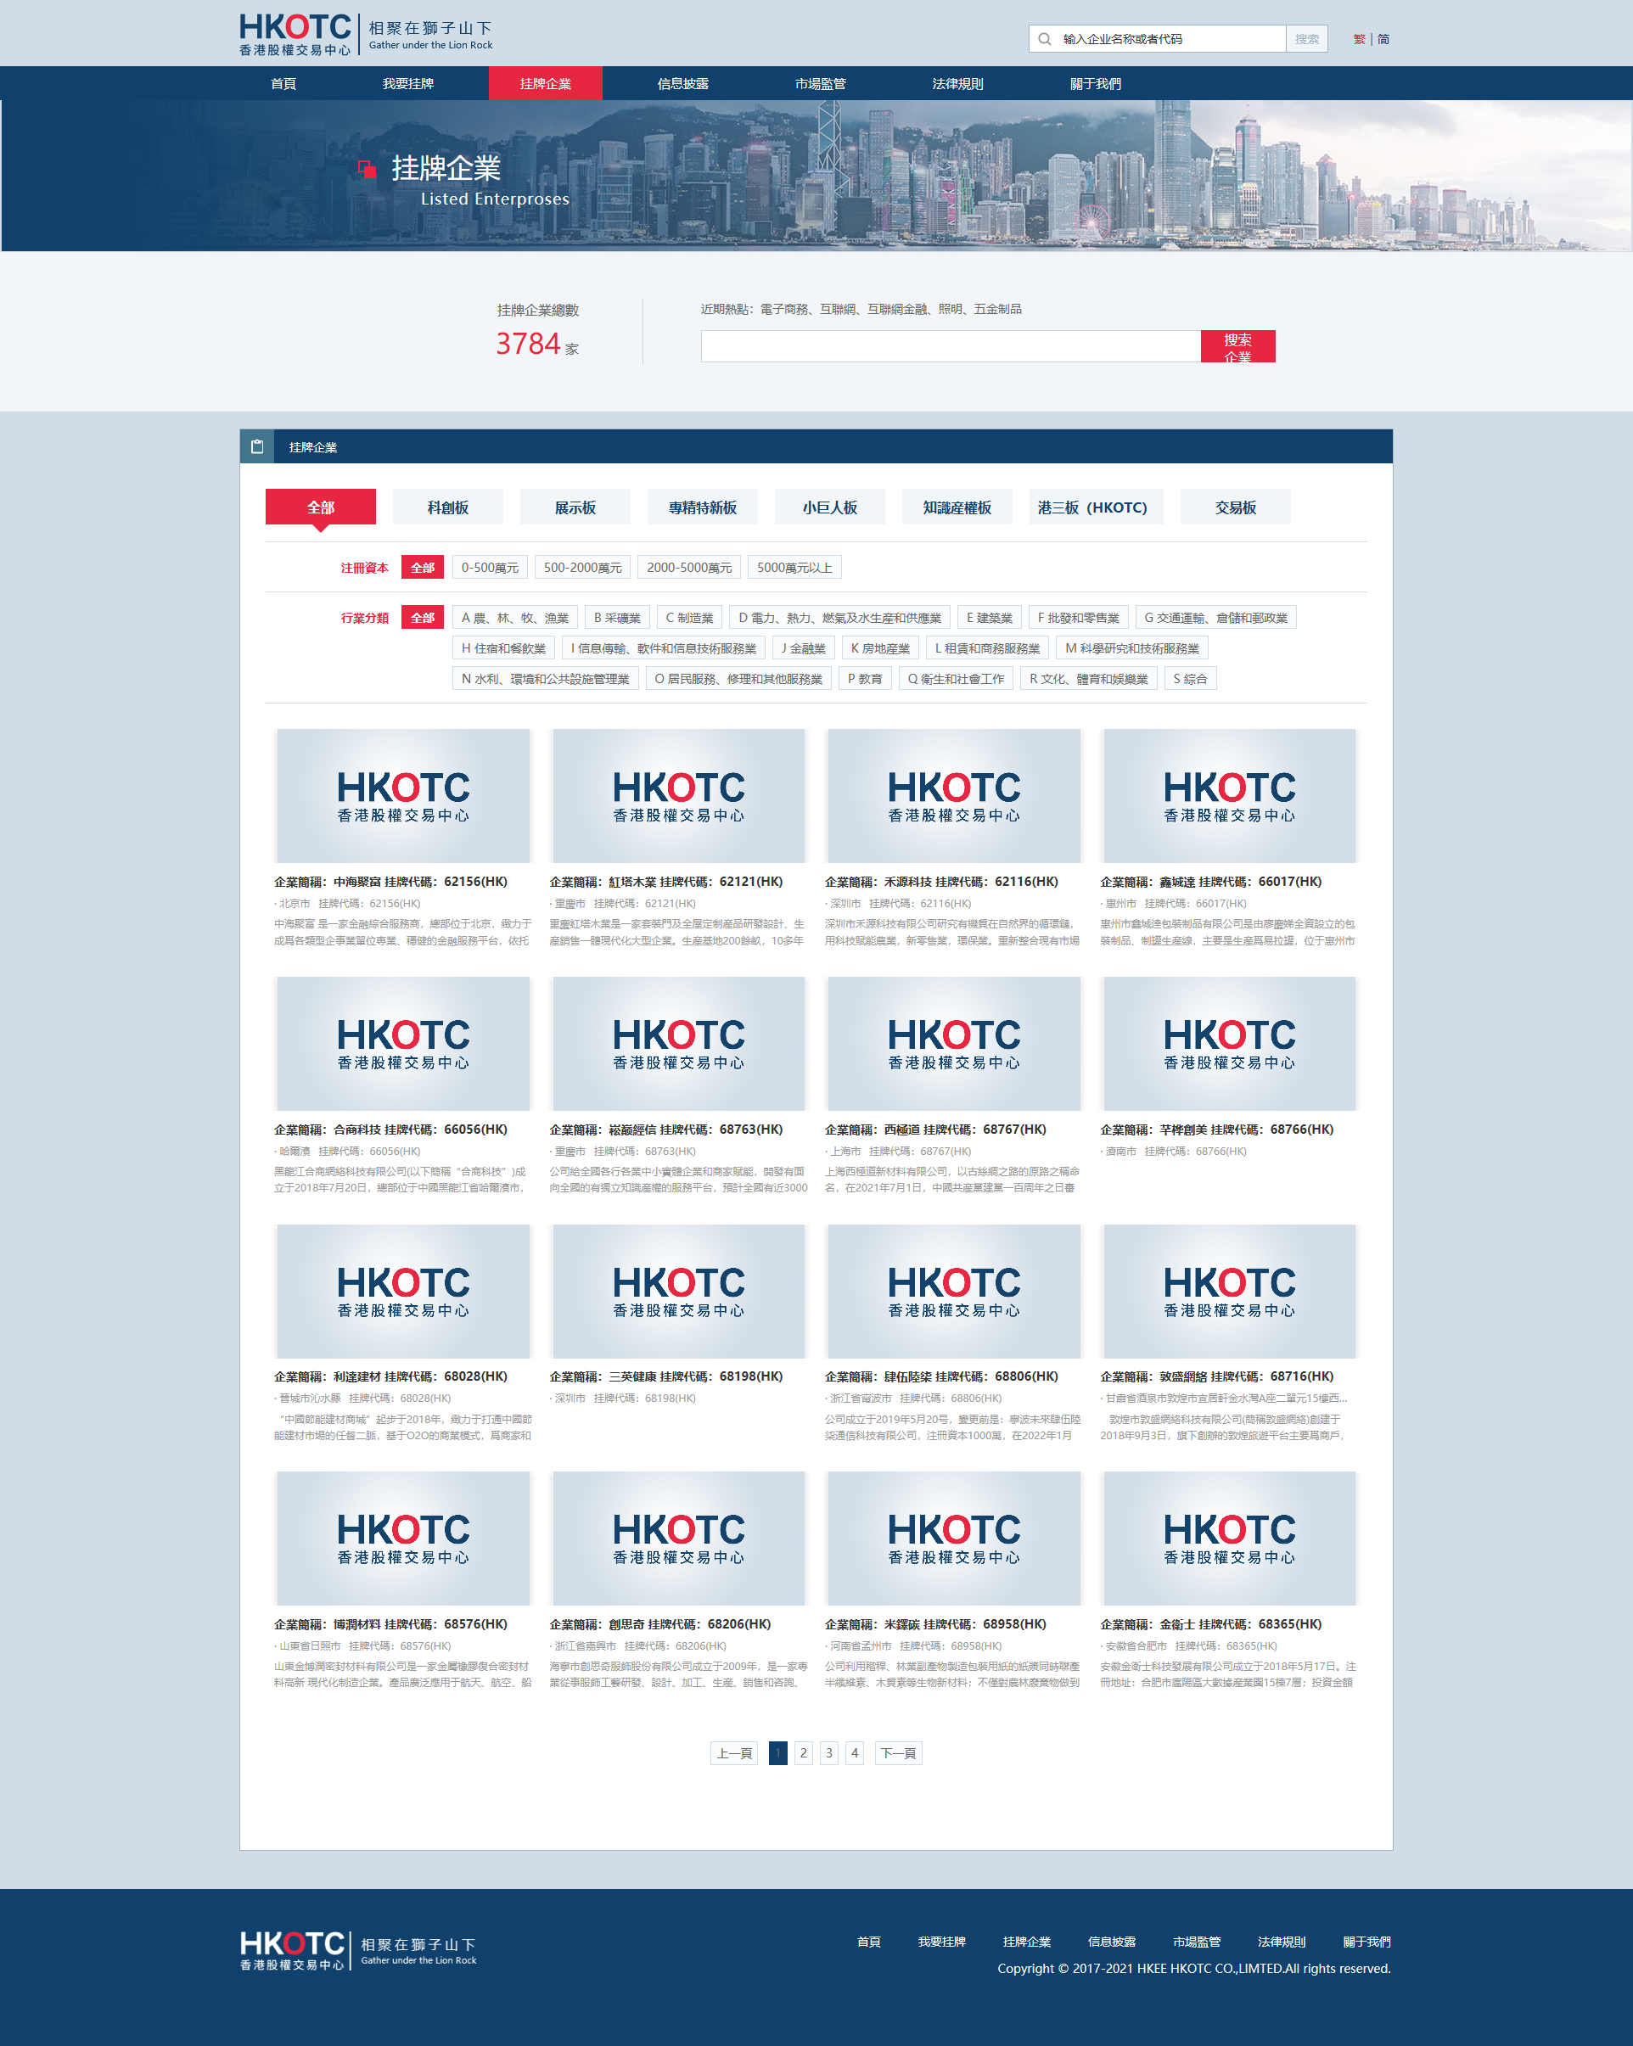The image size is (1633, 2046).
Task: Open the 三英健康 68198(HK) title link
Action: pyautogui.click(x=666, y=1376)
